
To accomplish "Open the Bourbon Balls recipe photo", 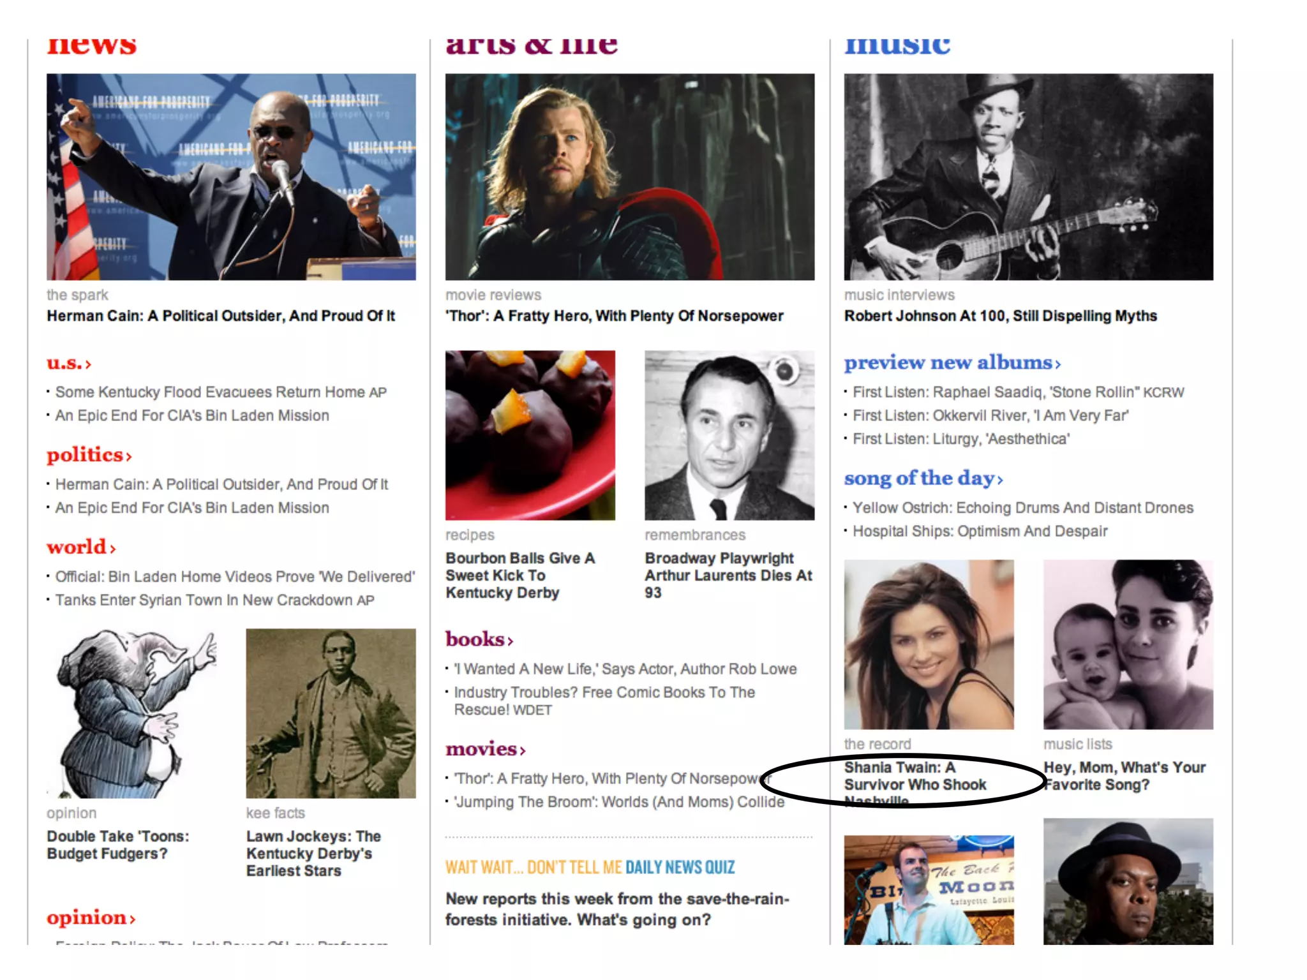I will click(x=530, y=435).
